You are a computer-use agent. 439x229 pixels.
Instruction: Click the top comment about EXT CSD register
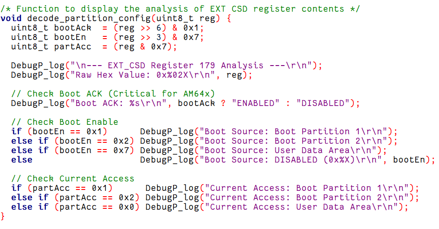point(180,9)
